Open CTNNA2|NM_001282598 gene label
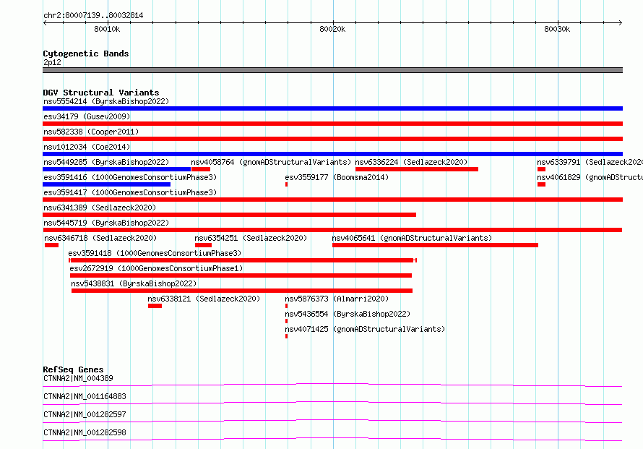Image resolution: width=643 pixels, height=449 pixels. point(85,432)
